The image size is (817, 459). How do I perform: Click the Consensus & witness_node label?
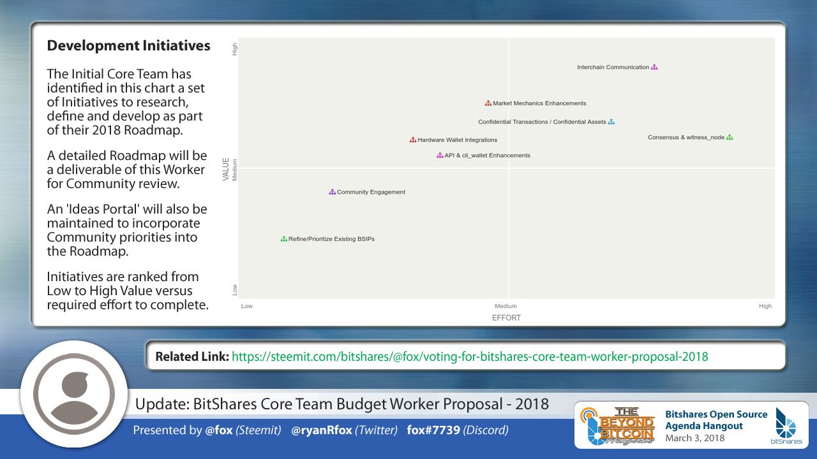686,137
